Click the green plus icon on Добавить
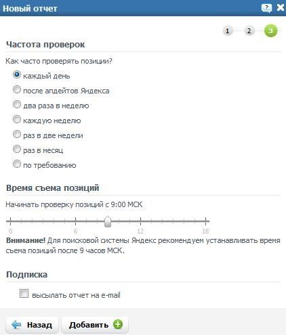This screenshot has width=286, height=335. 118,325
